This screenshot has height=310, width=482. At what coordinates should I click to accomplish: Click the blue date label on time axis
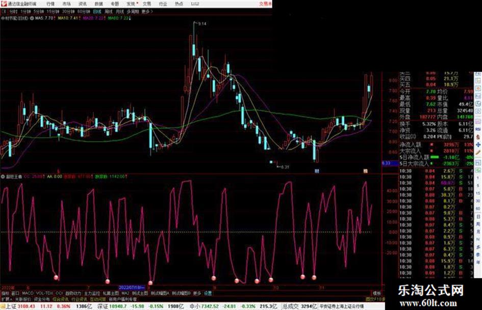(x=132, y=288)
